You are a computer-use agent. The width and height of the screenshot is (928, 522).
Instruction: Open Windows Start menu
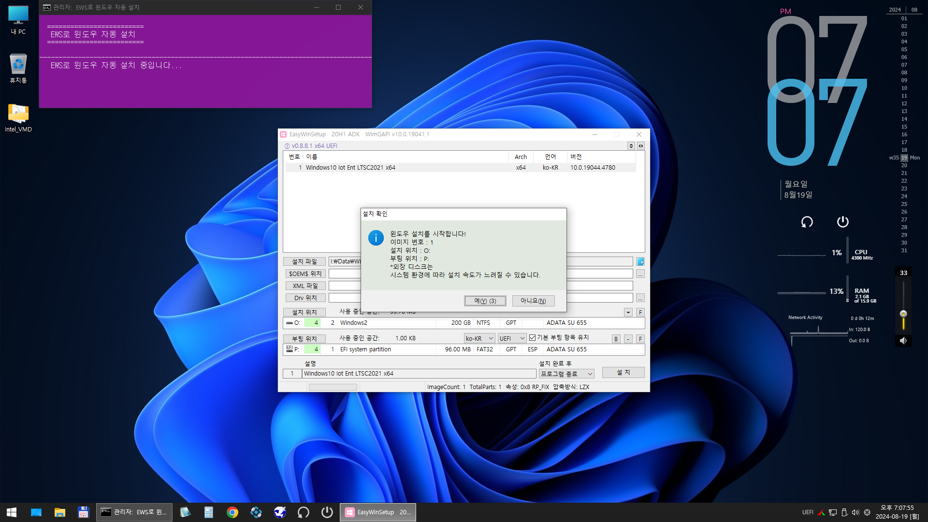(12, 512)
